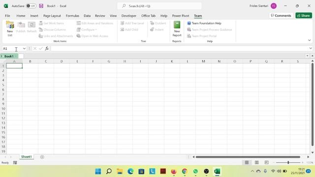Click the Insert Function fx icon
Viewport: 315px width, 177px height.
coord(47,49)
